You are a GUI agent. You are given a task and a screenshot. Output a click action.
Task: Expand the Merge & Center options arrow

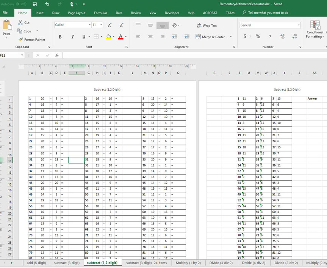231,37
